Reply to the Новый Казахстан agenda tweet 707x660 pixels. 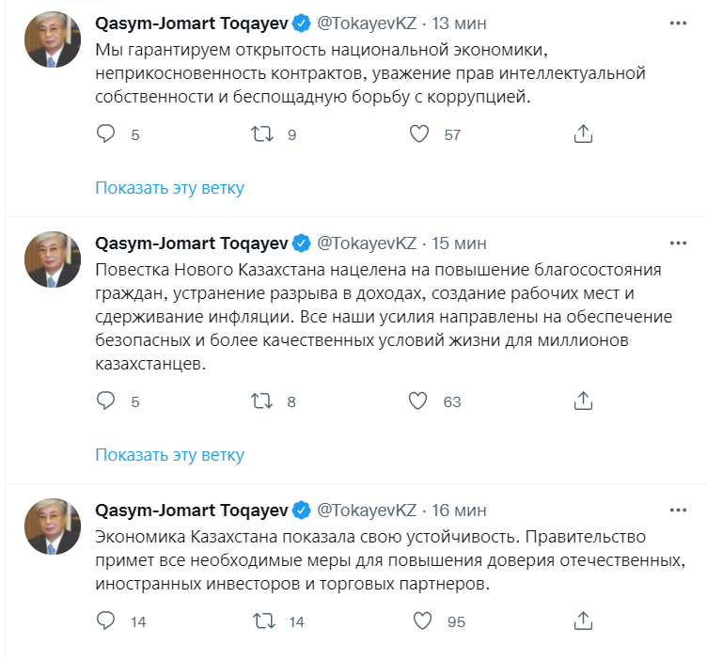click(106, 401)
